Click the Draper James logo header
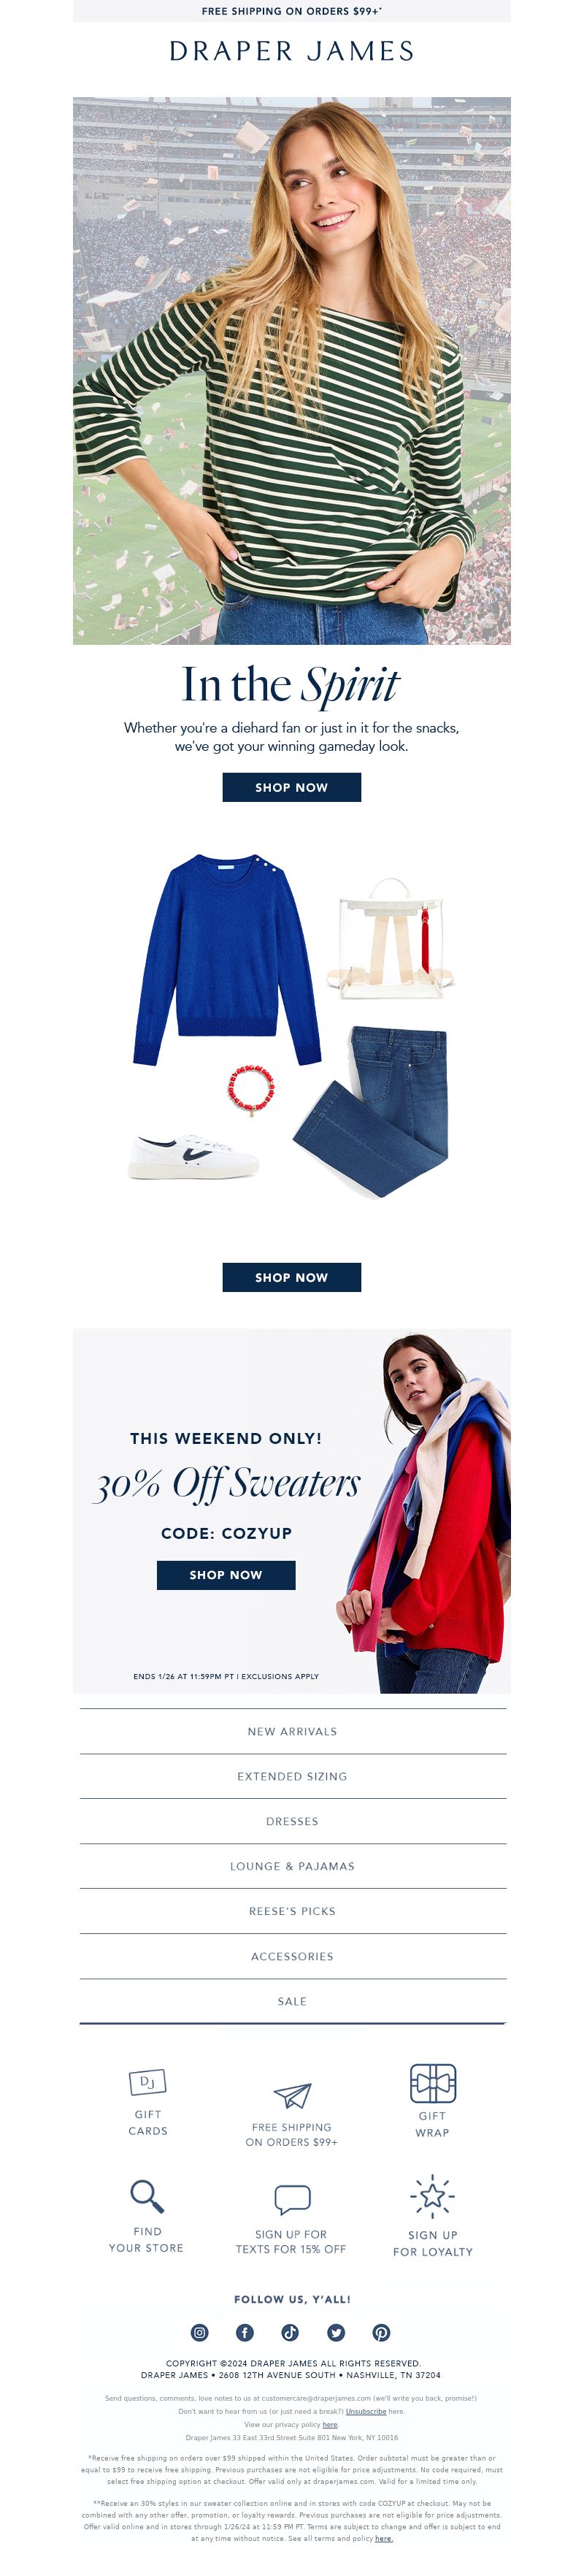 point(292,51)
